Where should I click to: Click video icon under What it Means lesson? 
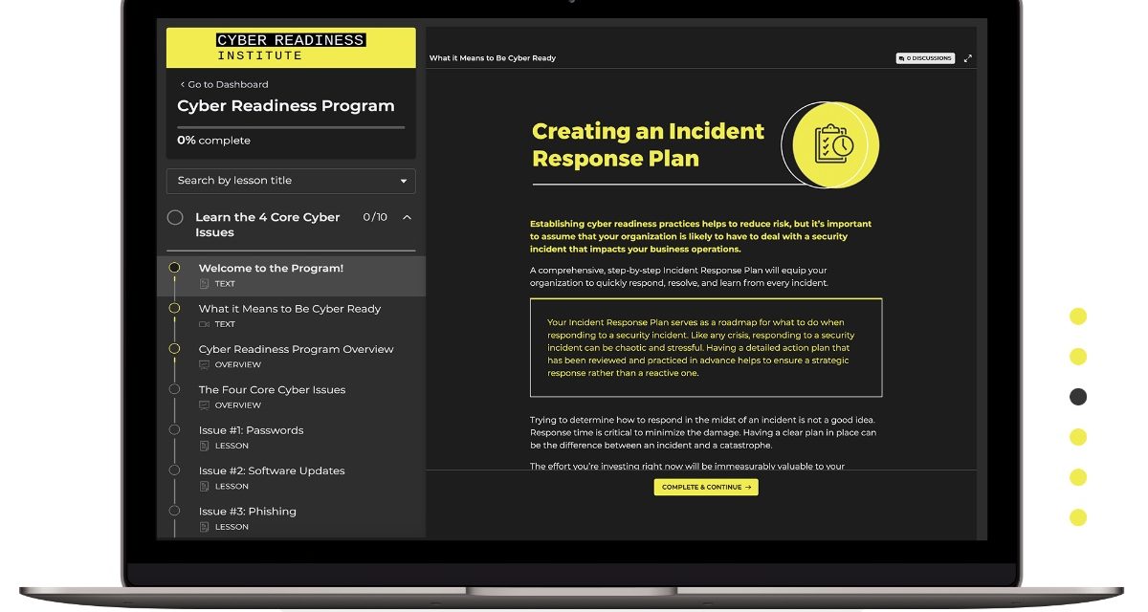204,324
